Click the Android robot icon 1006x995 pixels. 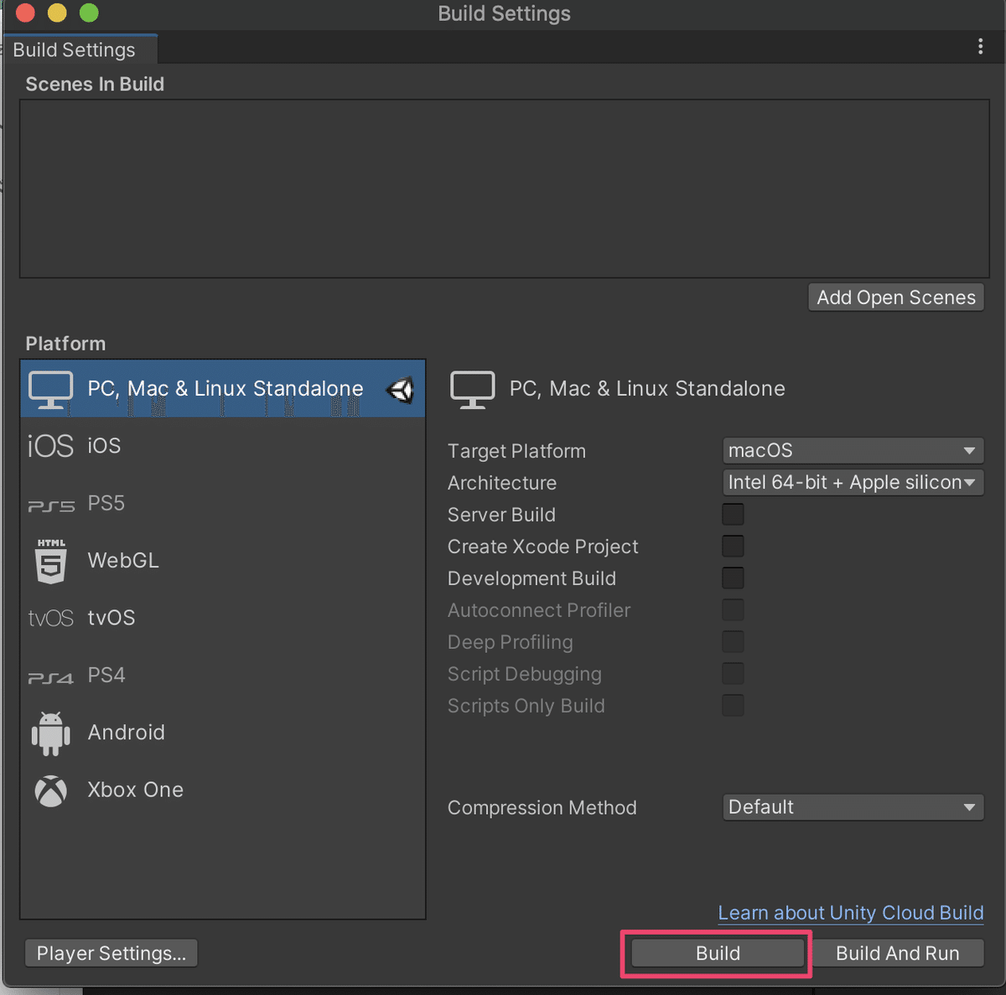pos(50,733)
